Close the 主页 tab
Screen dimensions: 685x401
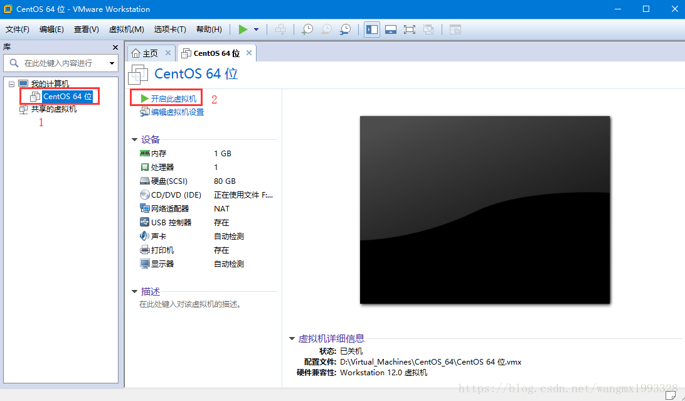click(167, 53)
